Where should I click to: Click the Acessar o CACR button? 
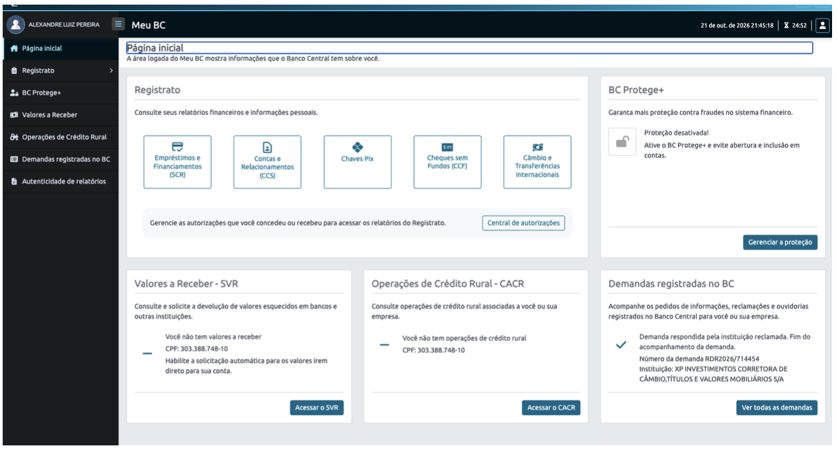click(551, 408)
